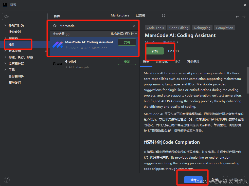Select the G-pilot list row title

70,61
